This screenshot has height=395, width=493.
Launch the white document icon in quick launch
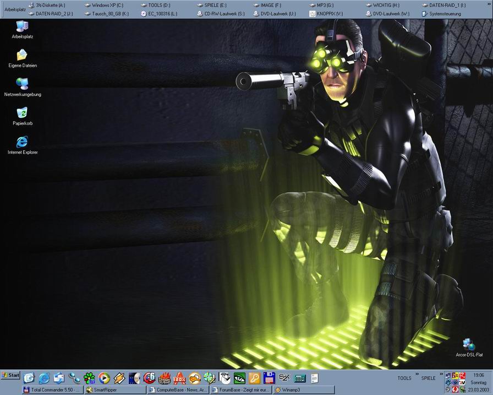coord(314,378)
